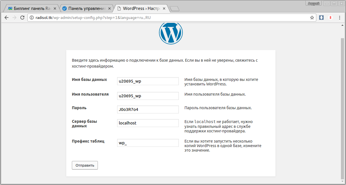Open the Yandex extension icon
Screen dimensions: 346x185
click(x=330, y=18)
